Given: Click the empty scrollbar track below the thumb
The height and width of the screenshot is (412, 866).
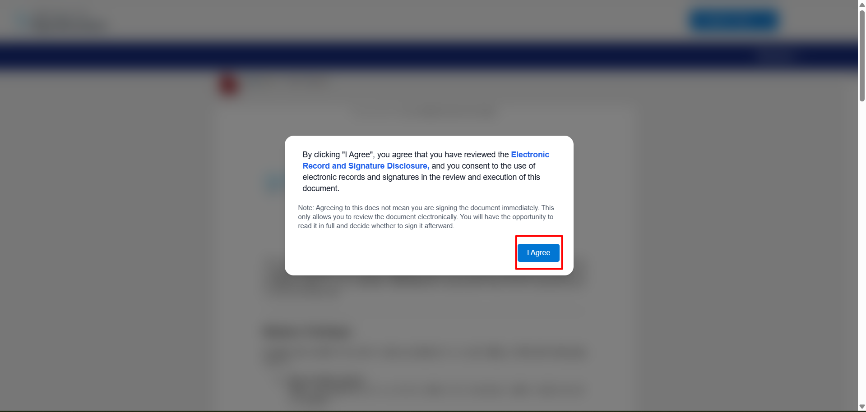Looking at the screenshot, I should pos(862,252).
